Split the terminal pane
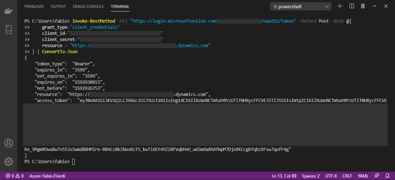This screenshot has width=395, height=180. click(351, 6)
